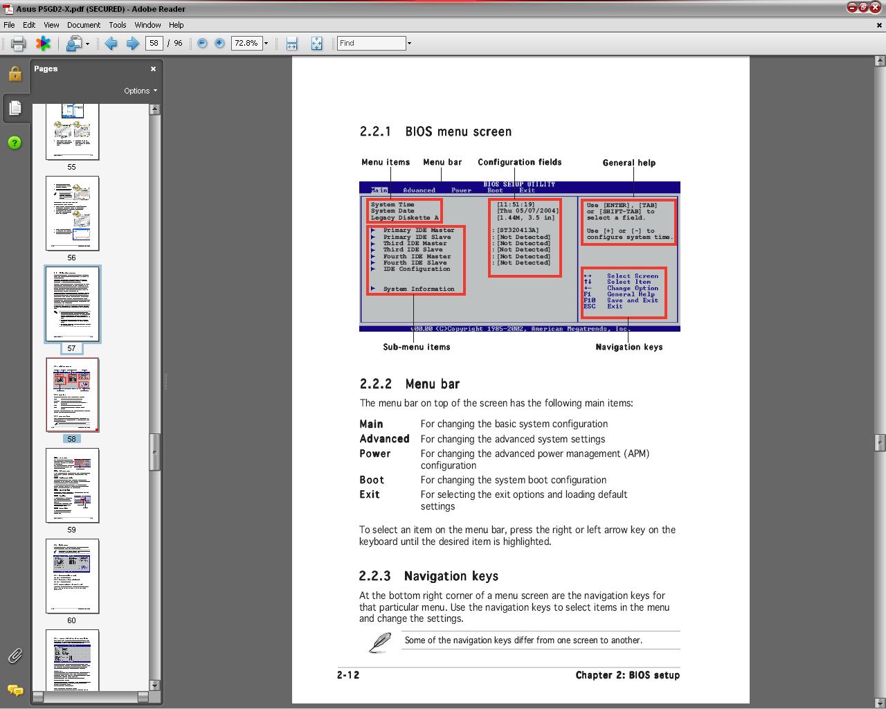The width and height of the screenshot is (886, 709).
Task: Open the Attachments paperclip panel
Action: 15,656
